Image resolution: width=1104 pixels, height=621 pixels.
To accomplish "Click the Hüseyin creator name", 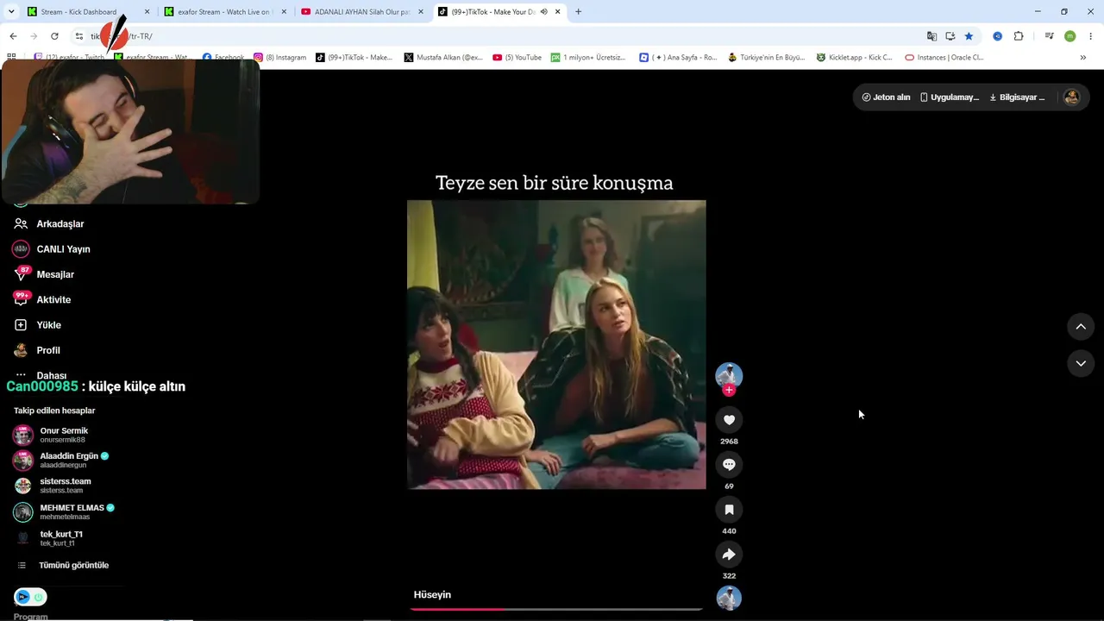I will click(432, 594).
